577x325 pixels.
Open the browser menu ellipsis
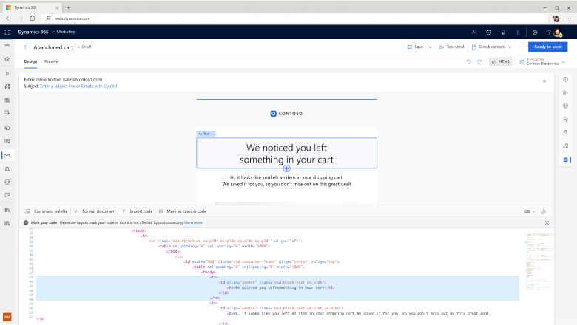pos(569,18)
